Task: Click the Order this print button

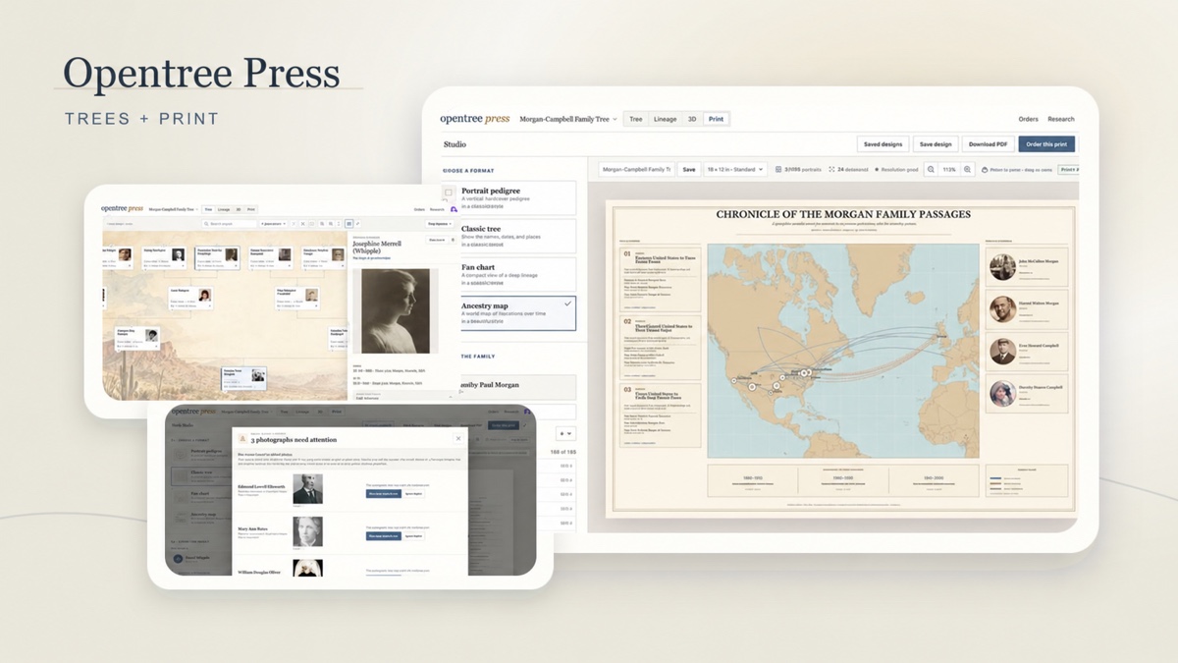Action: pyautogui.click(x=1046, y=144)
